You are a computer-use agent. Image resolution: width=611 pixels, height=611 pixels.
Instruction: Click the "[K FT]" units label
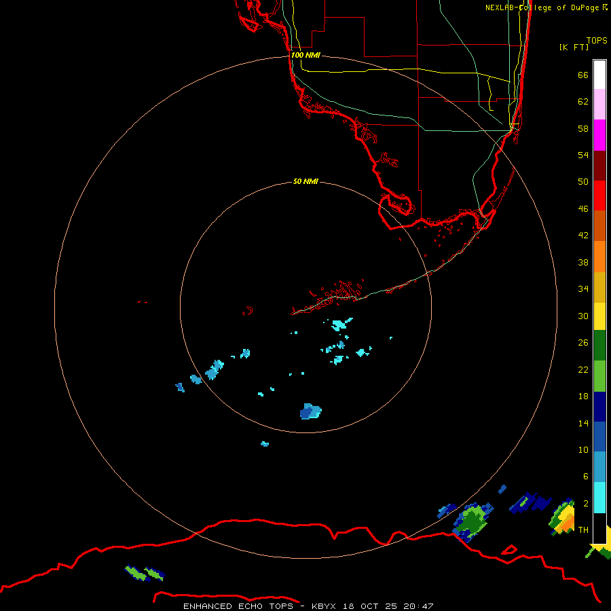574,47
